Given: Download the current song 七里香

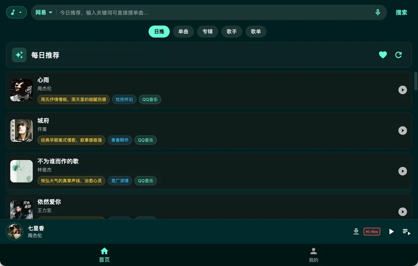Looking at the screenshot, I should [356, 231].
